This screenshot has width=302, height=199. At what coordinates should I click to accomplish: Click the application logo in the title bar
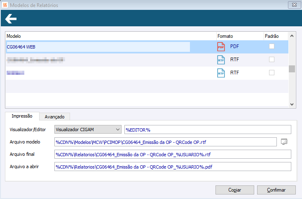(x=5, y=5)
